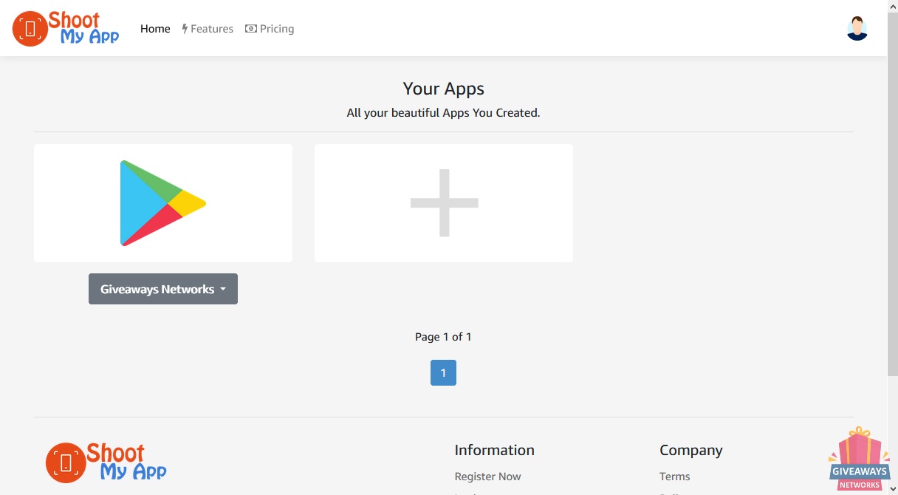Click the scrollbar down arrow
The width and height of the screenshot is (898, 495).
click(892, 488)
